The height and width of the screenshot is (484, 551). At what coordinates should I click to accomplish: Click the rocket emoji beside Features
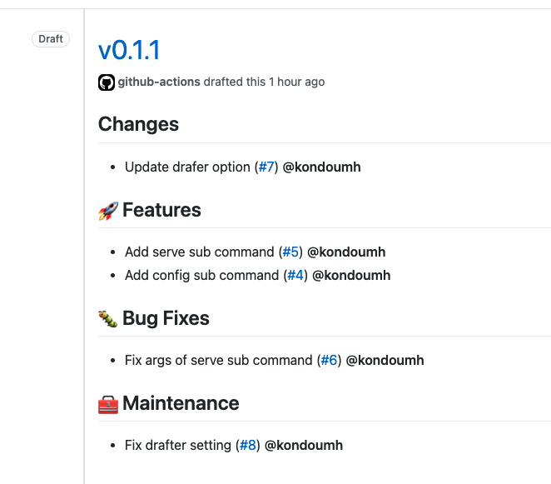(108, 211)
